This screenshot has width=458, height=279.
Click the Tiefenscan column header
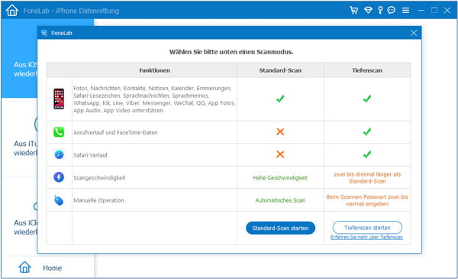tap(367, 70)
